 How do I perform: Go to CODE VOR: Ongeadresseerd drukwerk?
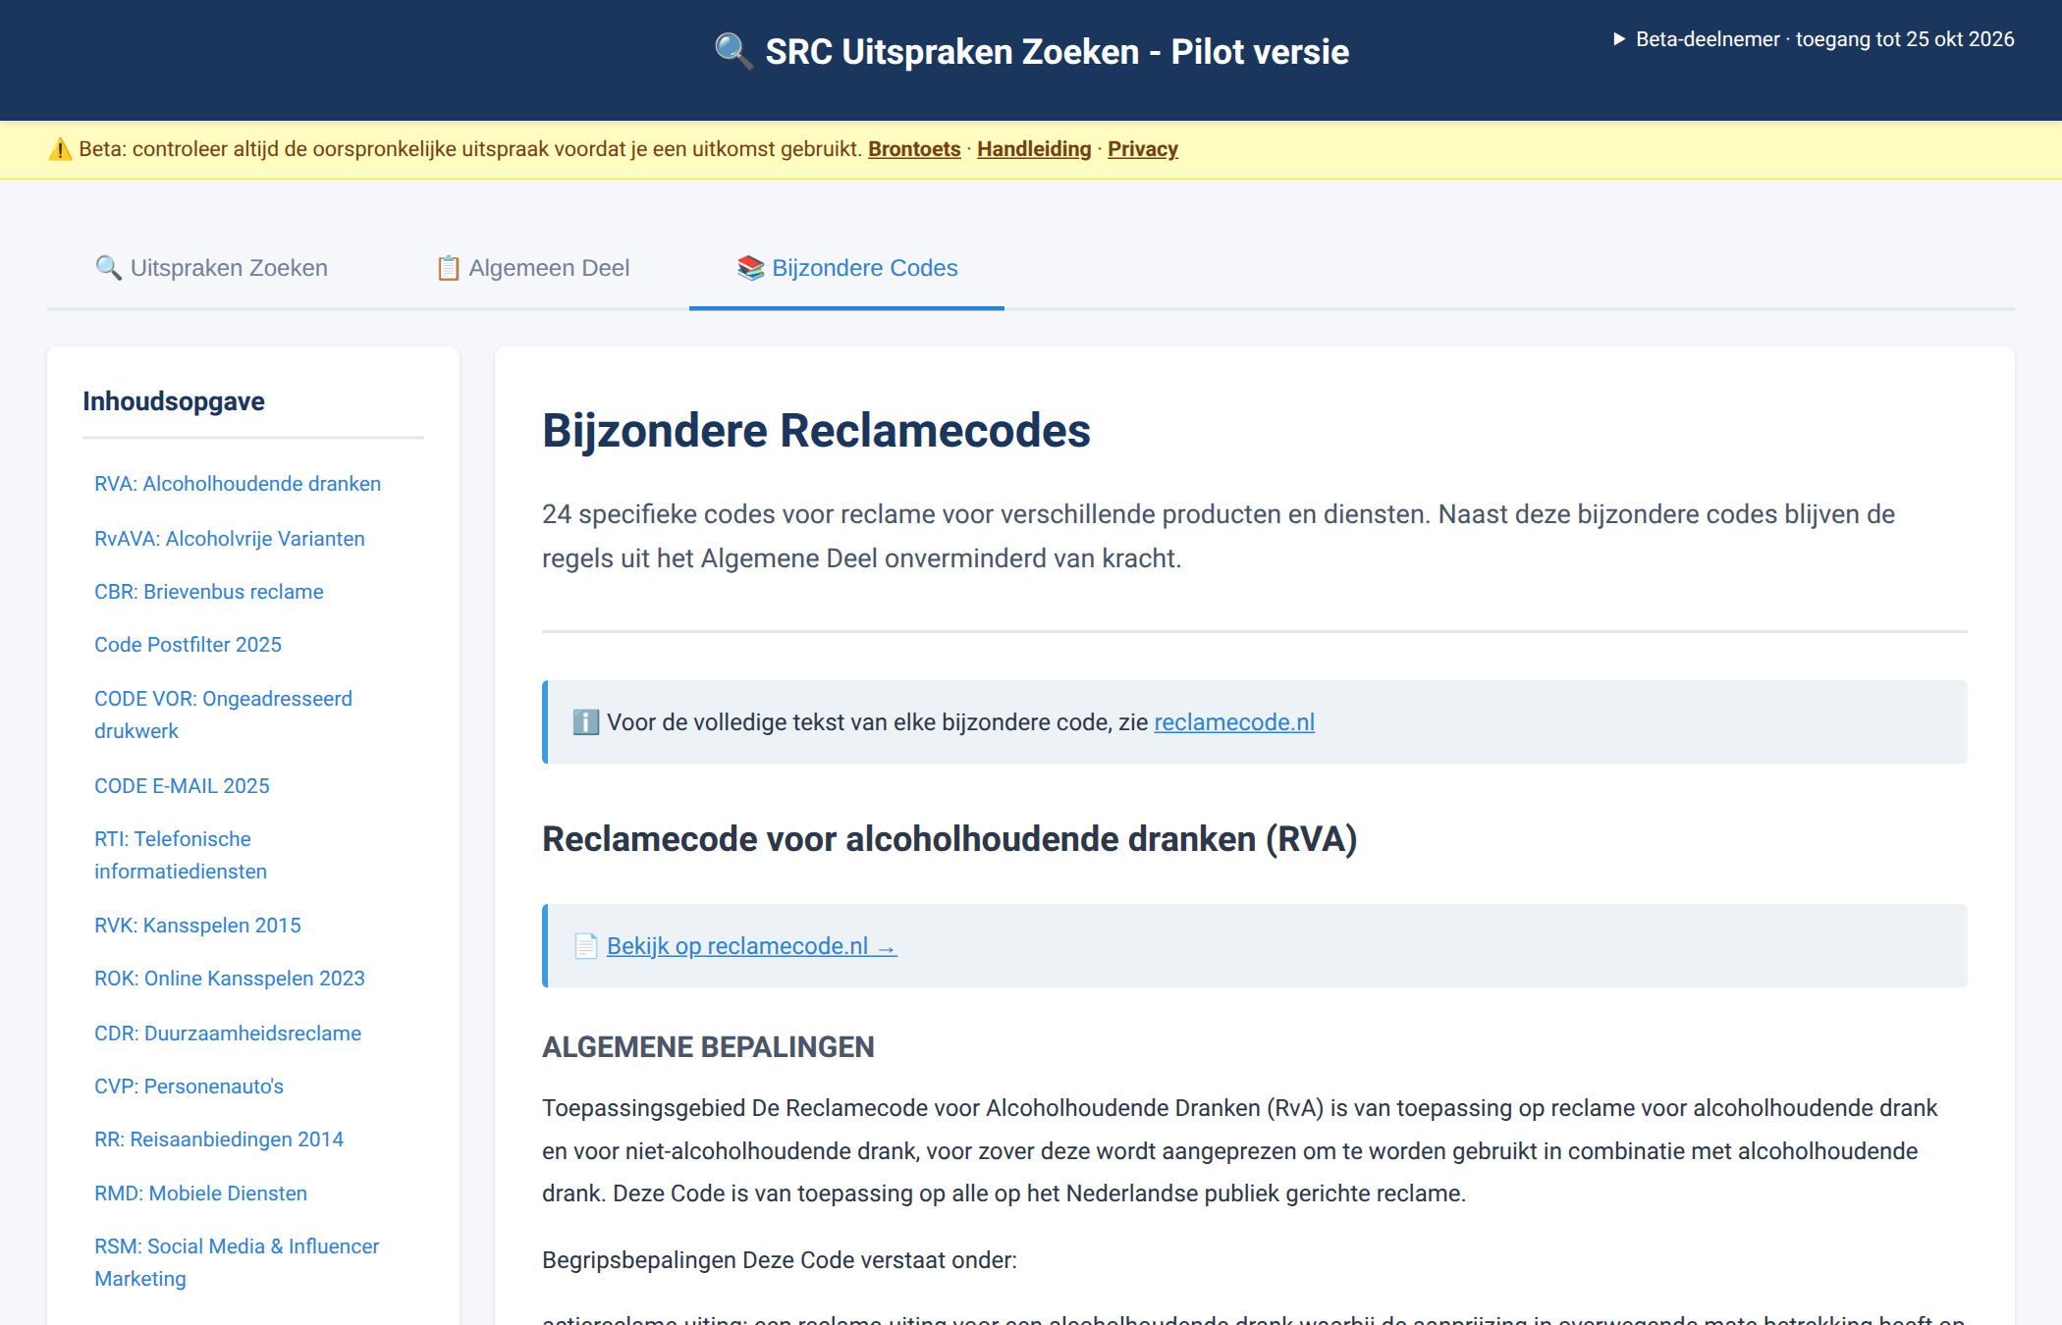point(223,715)
